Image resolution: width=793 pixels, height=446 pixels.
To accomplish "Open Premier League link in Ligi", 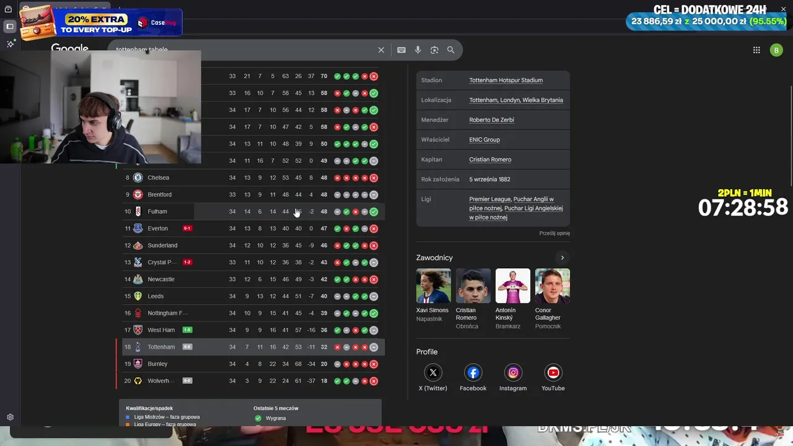I will [489, 199].
